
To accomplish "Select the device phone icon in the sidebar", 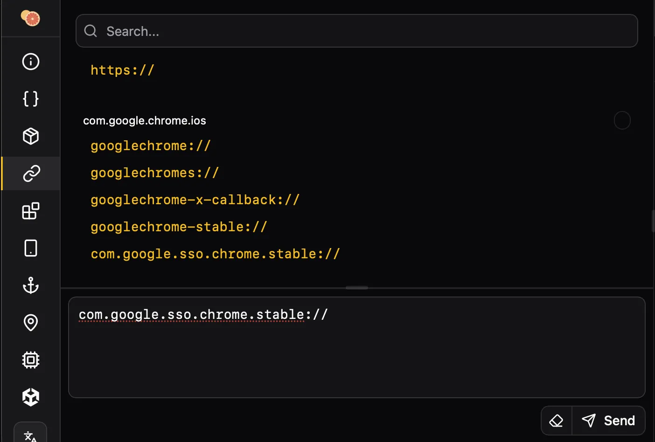I will pyautogui.click(x=30, y=248).
